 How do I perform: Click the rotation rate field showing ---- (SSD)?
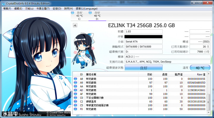click(x=200, y=42)
